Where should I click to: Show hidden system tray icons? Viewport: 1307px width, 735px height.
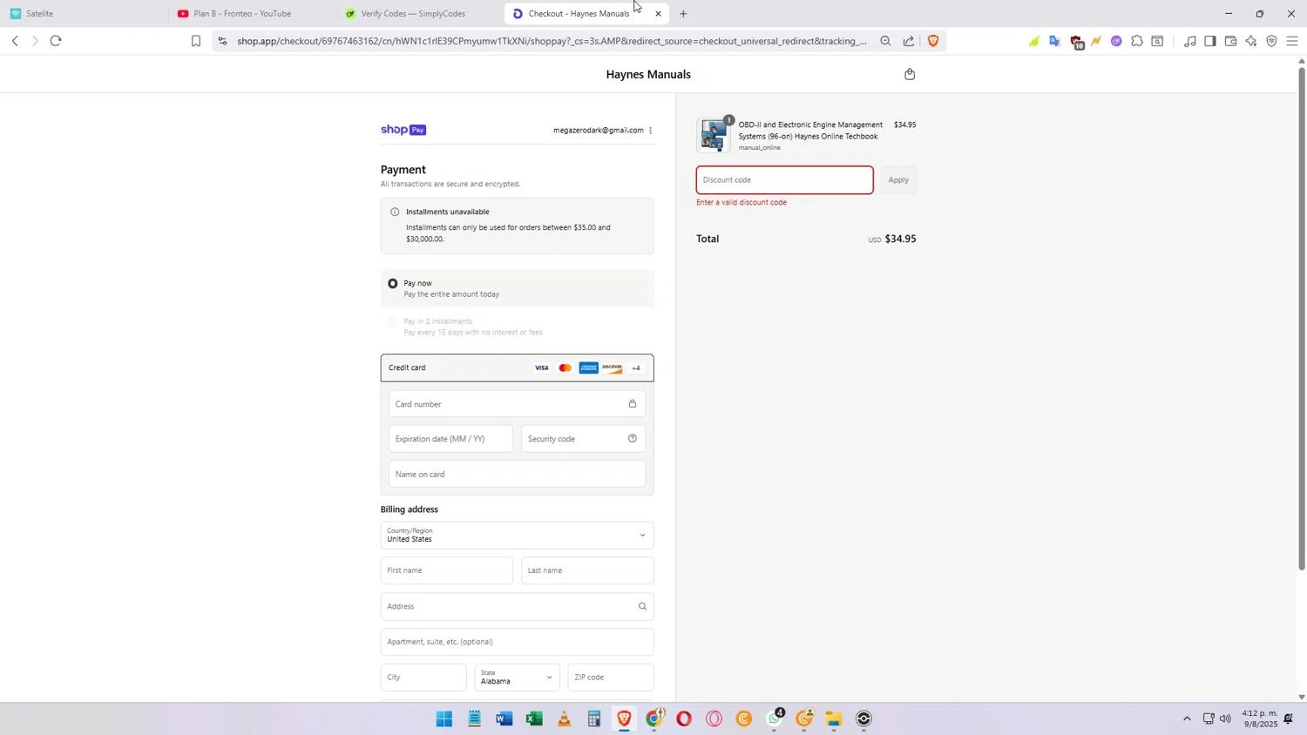tap(1187, 719)
